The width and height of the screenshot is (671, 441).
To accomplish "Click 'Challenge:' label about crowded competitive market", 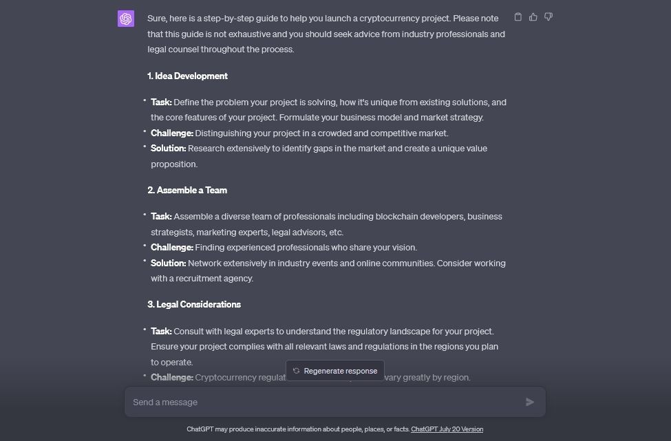I will (172, 133).
